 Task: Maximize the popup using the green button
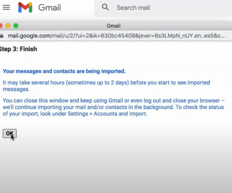point(16,26)
